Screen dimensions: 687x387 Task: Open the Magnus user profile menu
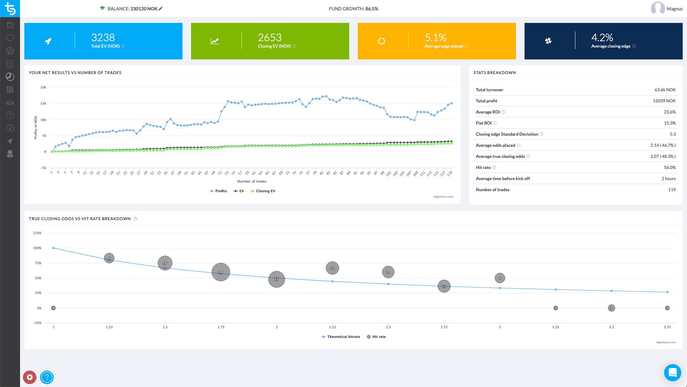(667, 9)
